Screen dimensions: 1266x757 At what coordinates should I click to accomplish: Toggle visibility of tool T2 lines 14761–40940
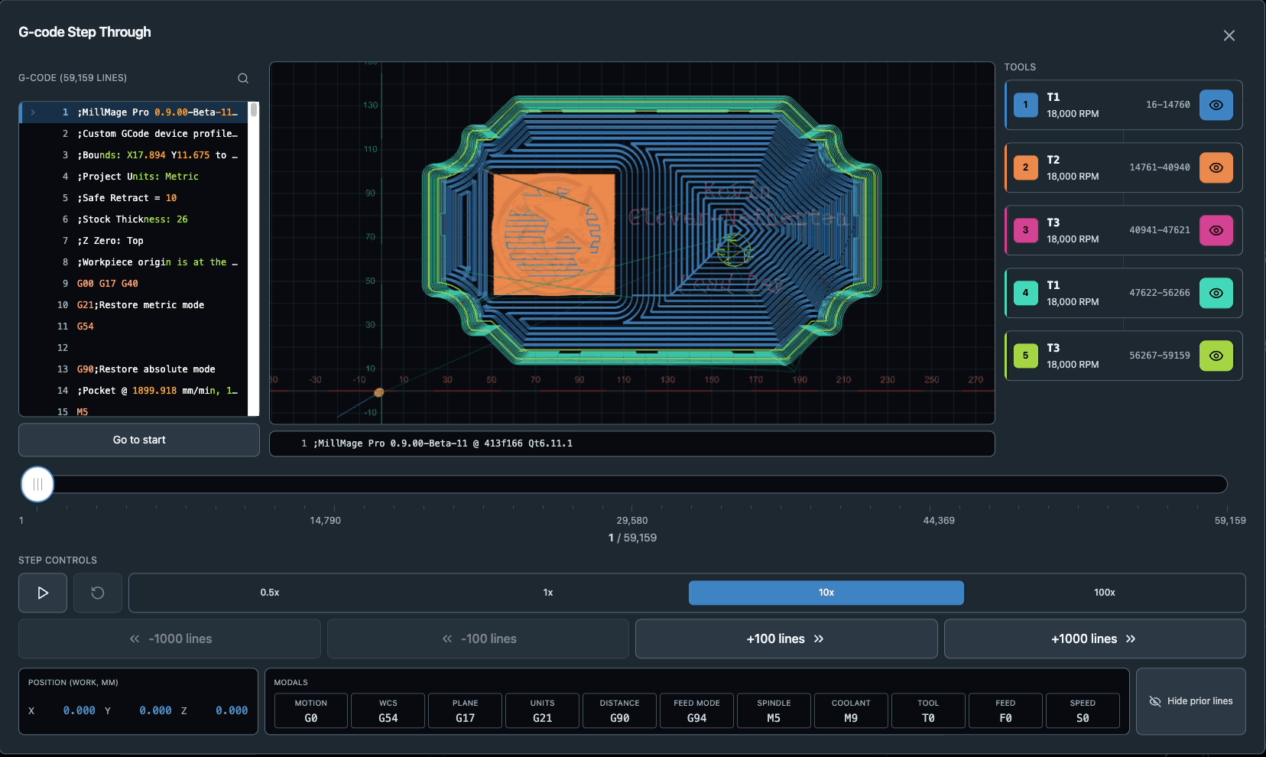pos(1216,167)
